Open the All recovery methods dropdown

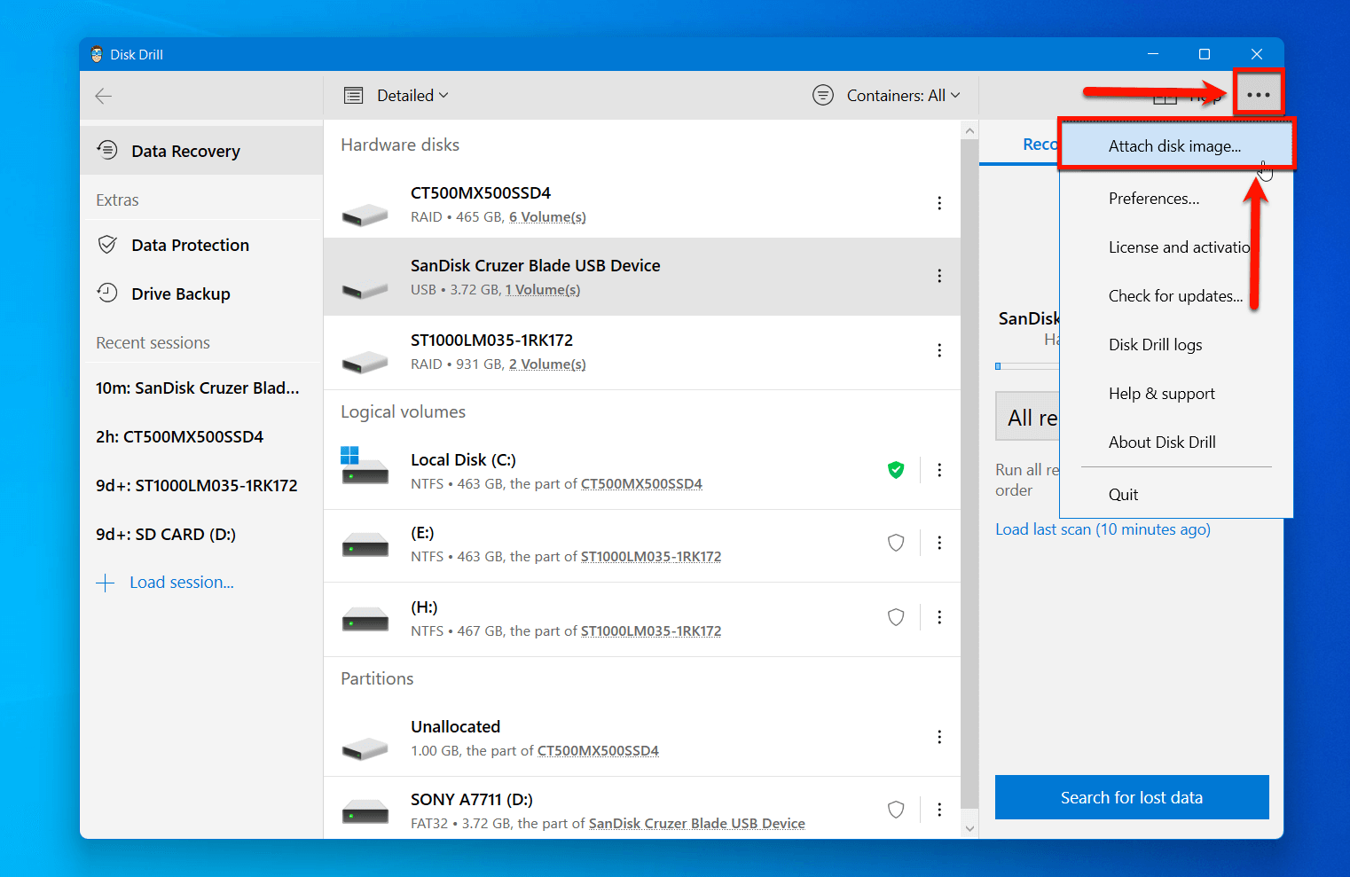coord(1028,417)
